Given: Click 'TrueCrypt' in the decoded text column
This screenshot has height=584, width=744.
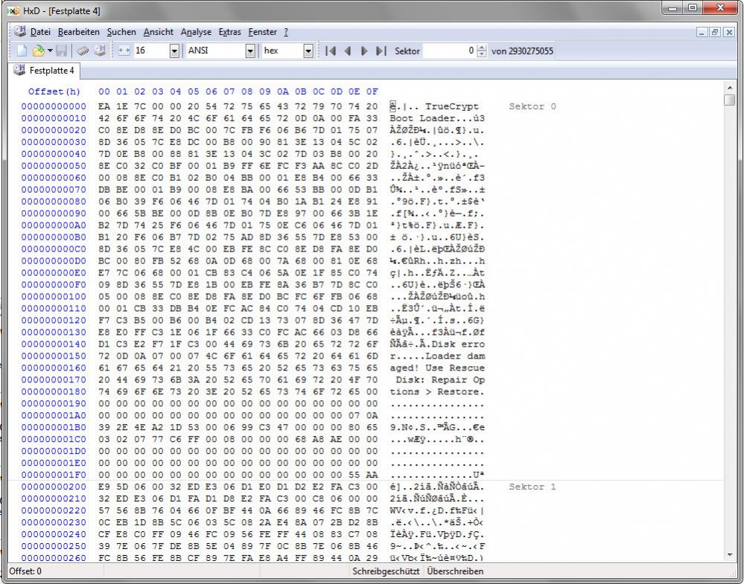Looking at the screenshot, I should 452,106.
